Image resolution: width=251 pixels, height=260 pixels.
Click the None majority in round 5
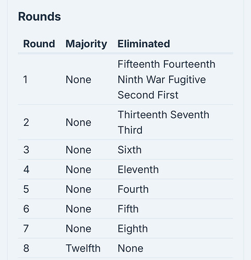(x=78, y=189)
